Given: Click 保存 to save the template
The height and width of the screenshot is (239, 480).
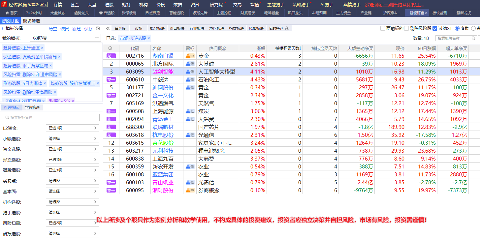Looking at the screenshot, I should [x=88, y=29].
